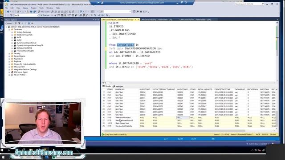This screenshot has height=160, width=285.
Task: Expand the System Databases node
Action: click(x=12, y=32)
